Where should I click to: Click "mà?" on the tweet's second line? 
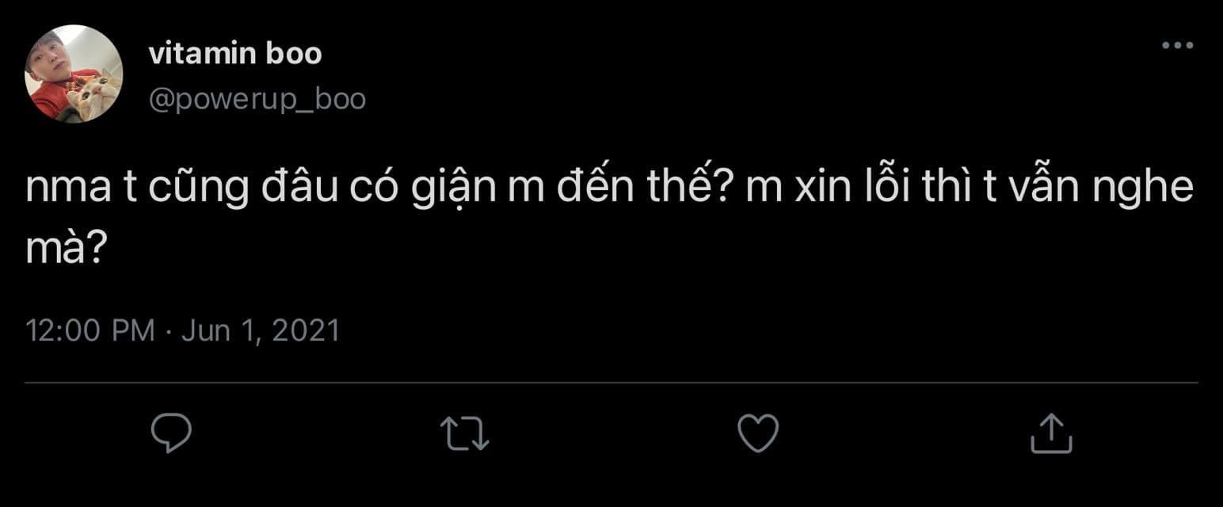coord(66,250)
